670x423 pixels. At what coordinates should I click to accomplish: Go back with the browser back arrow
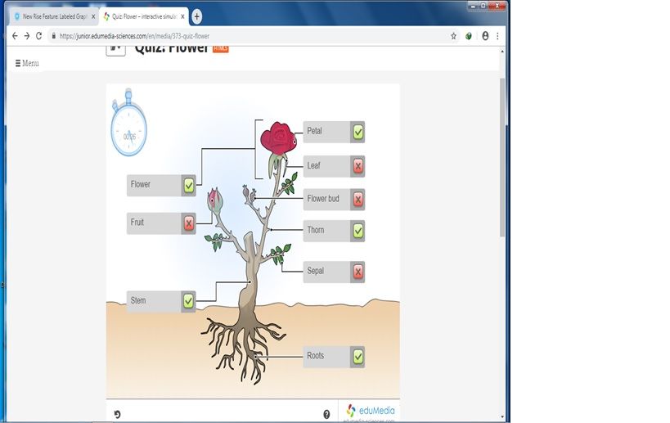pyautogui.click(x=15, y=36)
